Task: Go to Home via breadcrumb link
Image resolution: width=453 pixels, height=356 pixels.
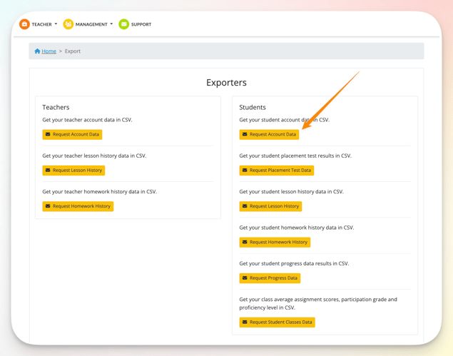Action: point(49,51)
